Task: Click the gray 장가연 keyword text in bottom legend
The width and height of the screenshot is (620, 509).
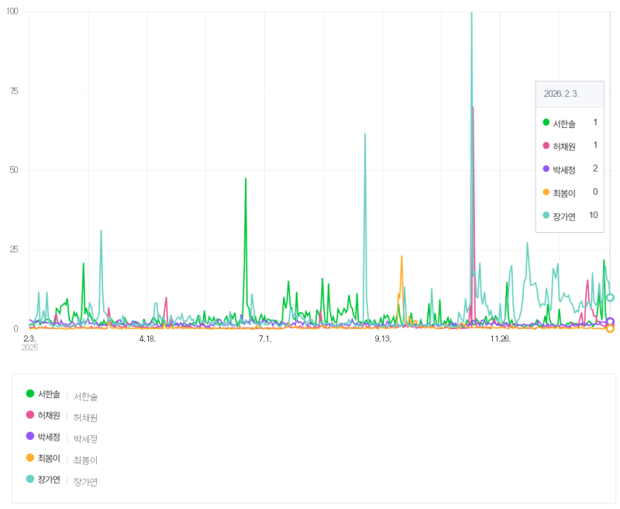Action: point(85,482)
